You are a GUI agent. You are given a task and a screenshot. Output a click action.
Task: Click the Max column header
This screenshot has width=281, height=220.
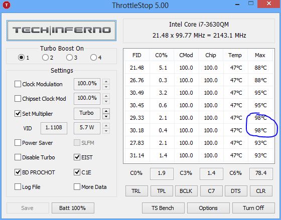(x=260, y=55)
